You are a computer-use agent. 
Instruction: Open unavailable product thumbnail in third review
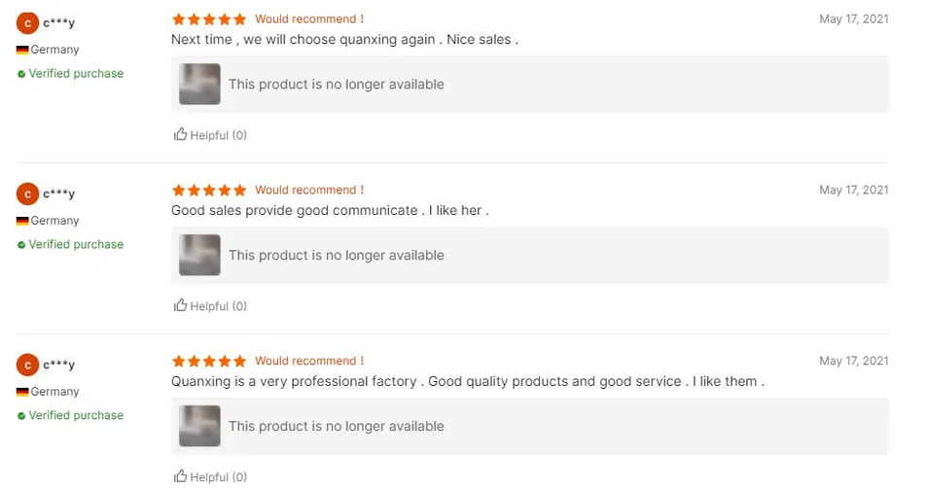(x=199, y=427)
